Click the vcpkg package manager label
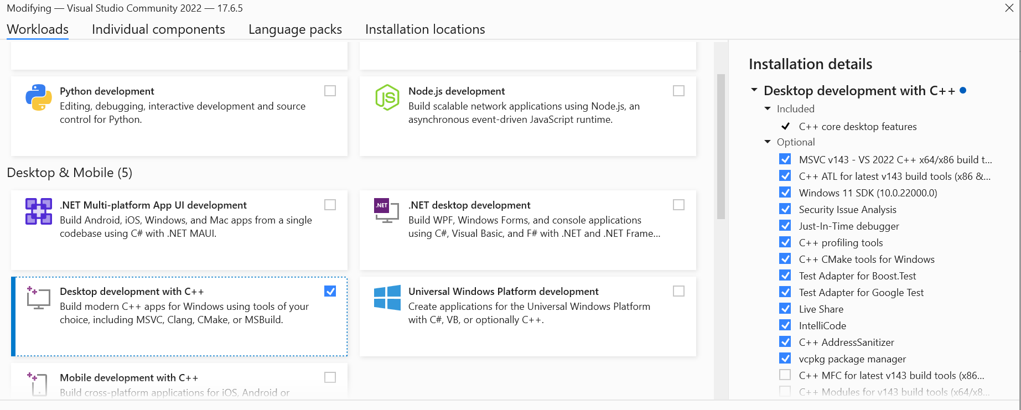Screen dimensions: 1021x410 point(853,359)
